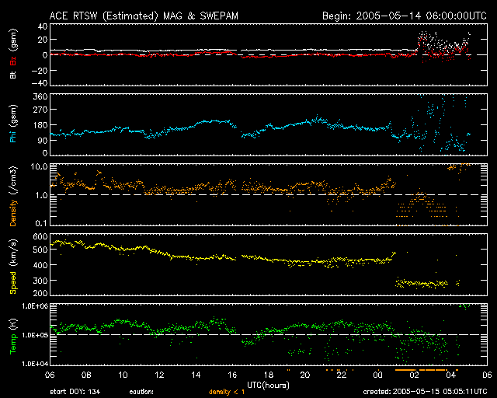Image resolution: width=497 pixels, height=398 pixels.
Task: Click the title "ACE RTSW (Estimated) MAG & SWEPAM"
Action: tap(144, 16)
